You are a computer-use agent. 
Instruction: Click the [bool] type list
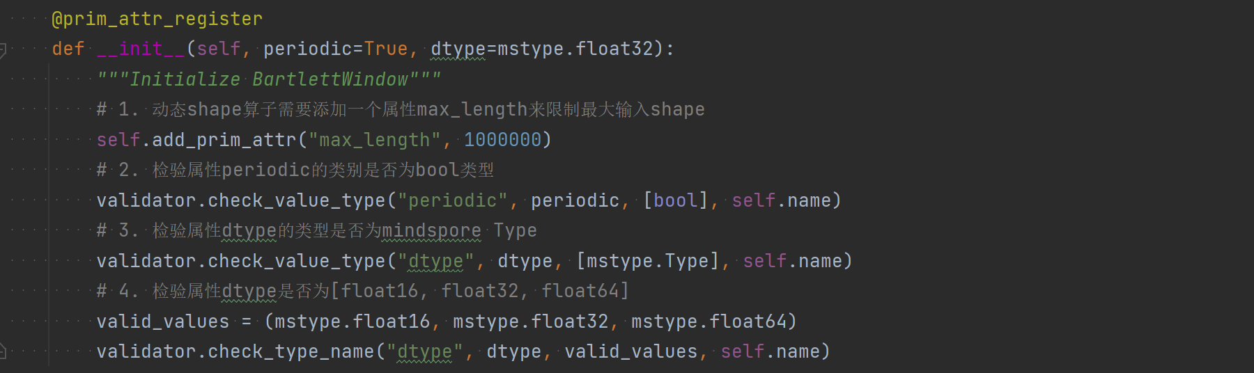[675, 200]
